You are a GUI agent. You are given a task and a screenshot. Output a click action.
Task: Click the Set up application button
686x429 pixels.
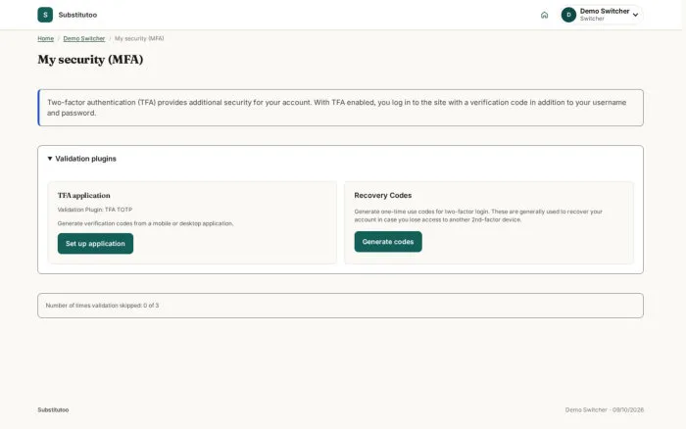pos(95,244)
